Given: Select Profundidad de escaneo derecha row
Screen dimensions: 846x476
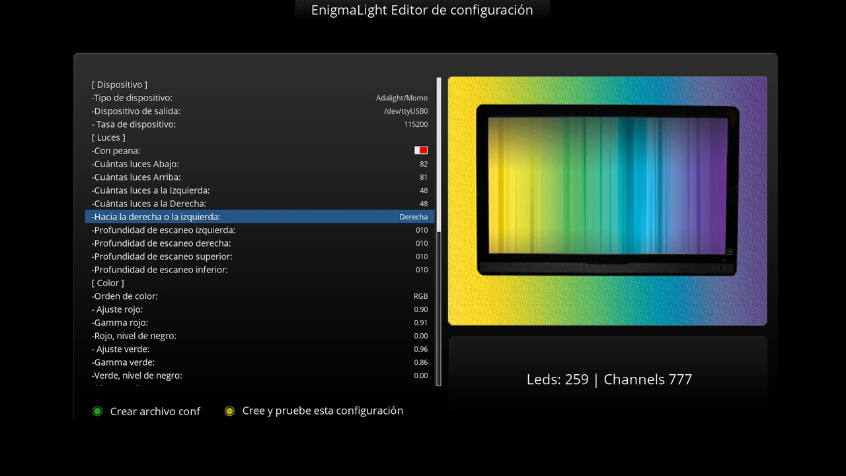Looking at the screenshot, I should point(260,243).
